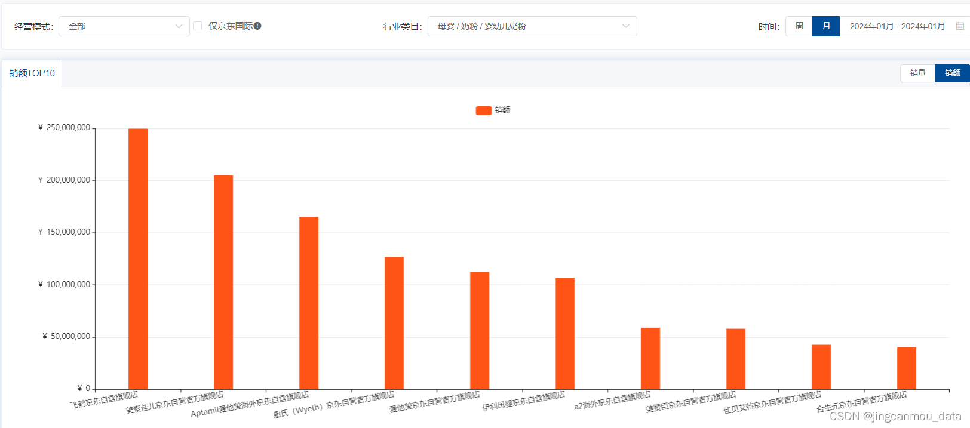Image resolution: width=970 pixels, height=428 pixels.
Task: Click chevron arrow of 行业类目 select
Action: coord(626,26)
